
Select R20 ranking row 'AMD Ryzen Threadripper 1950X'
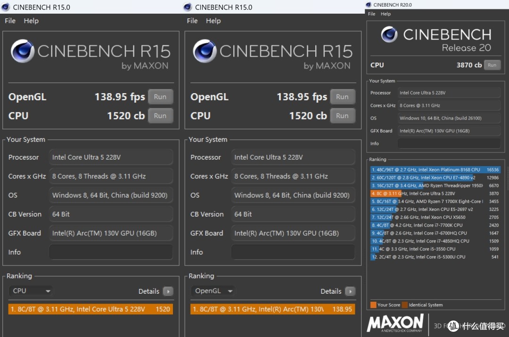pyautogui.click(x=435, y=185)
